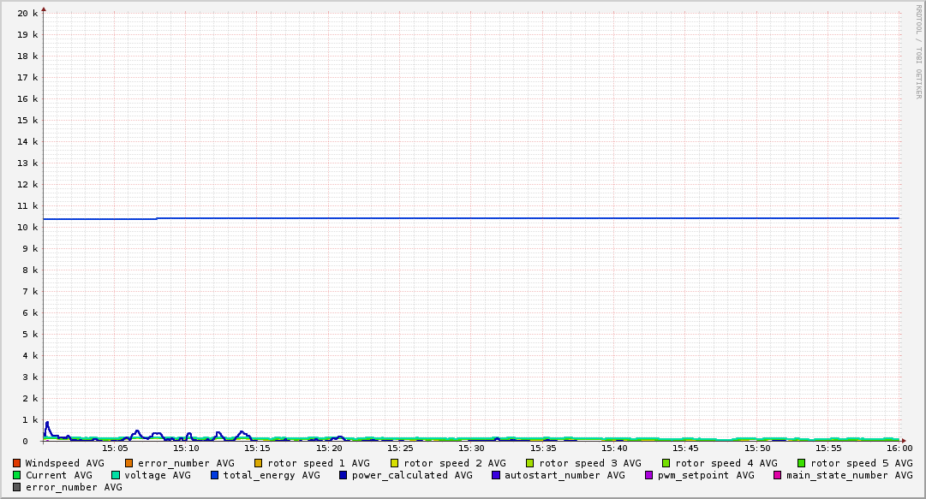Screen dimensions: 926x499
Task: Select the voltage AVG legend label
Action: click(x=158, y=475)
